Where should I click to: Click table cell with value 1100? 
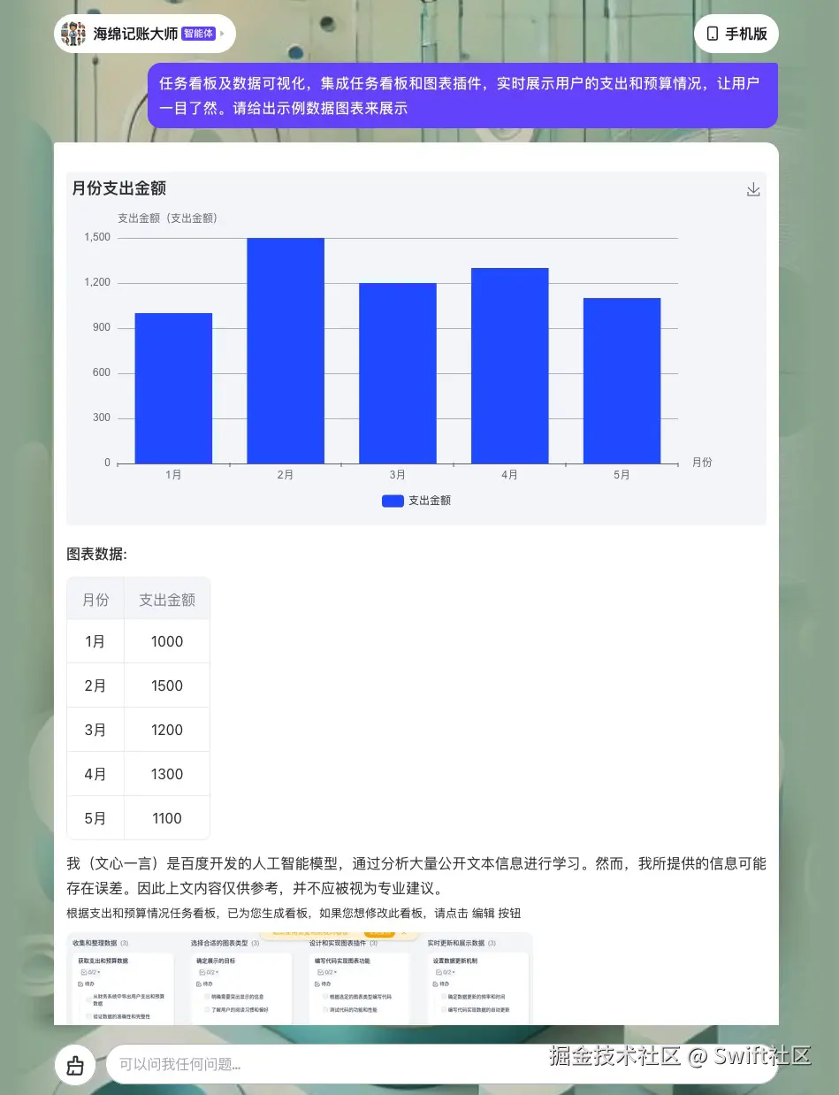[167, 818]
